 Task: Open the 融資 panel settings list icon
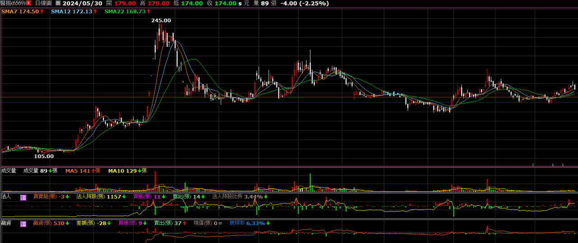click(23, 223)
